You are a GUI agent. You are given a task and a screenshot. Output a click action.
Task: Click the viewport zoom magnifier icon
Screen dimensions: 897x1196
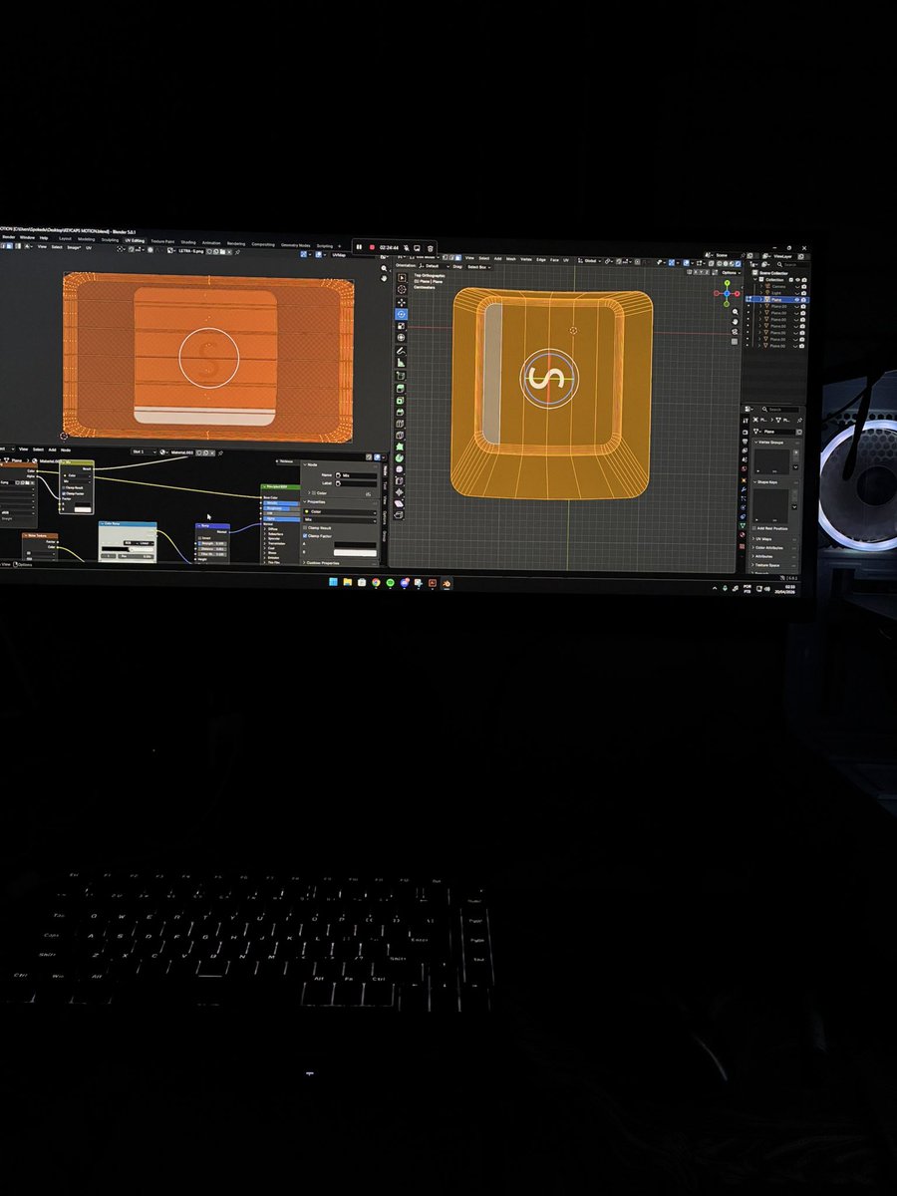(x=735, y=312)
